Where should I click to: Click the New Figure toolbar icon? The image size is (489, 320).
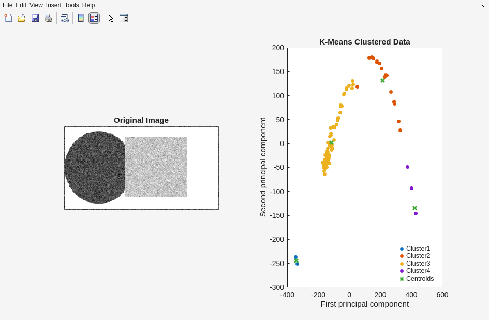[x=8, y=18]
